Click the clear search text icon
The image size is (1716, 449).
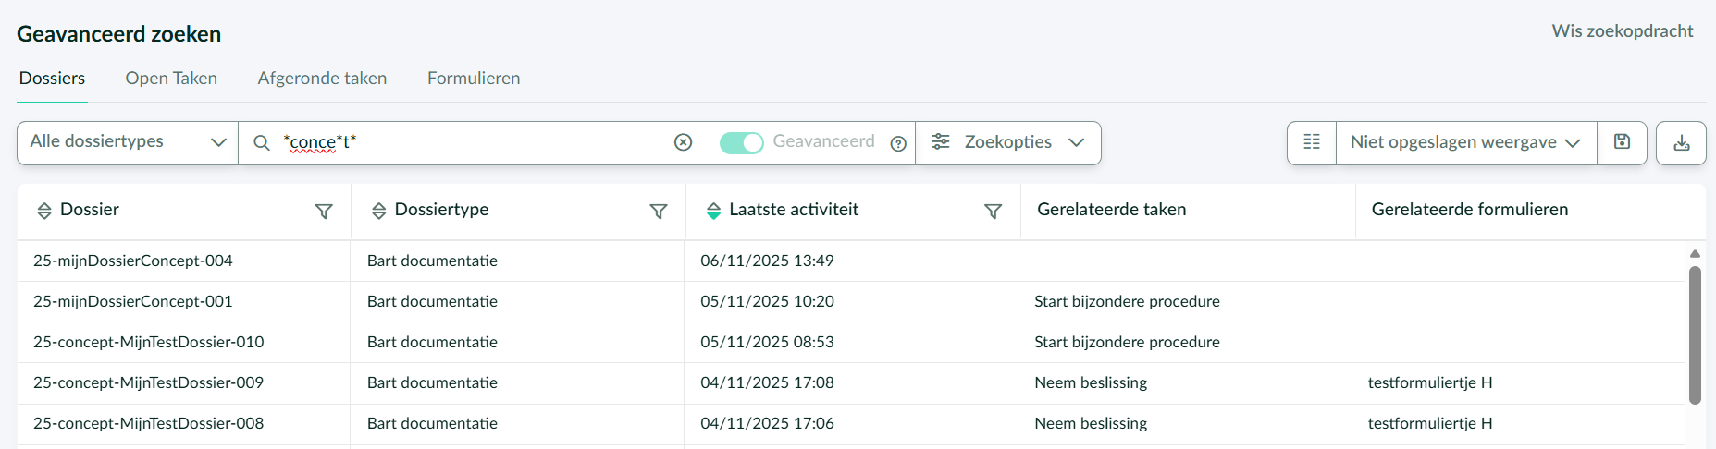683,142
